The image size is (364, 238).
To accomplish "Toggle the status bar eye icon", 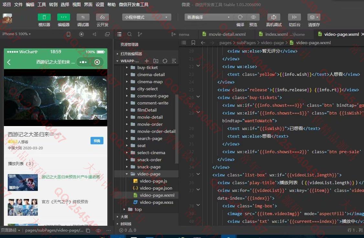I will coord(98,230).
